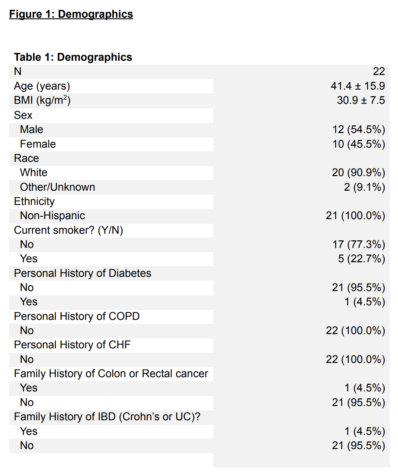Screen dimensions: 398x476
Task: Click the Ethnicity section heading
Action: click(x=34, y=201)
